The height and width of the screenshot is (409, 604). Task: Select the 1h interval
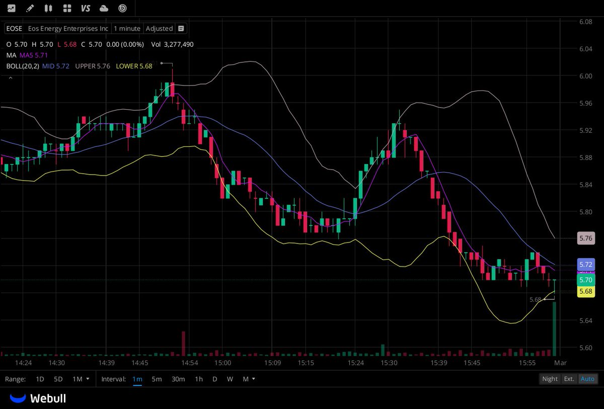[x=199, y=379]
